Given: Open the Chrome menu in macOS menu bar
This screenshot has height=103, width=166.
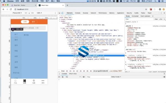Looking at the screenshot, I should pyautogui.click(x=10, y=1).
